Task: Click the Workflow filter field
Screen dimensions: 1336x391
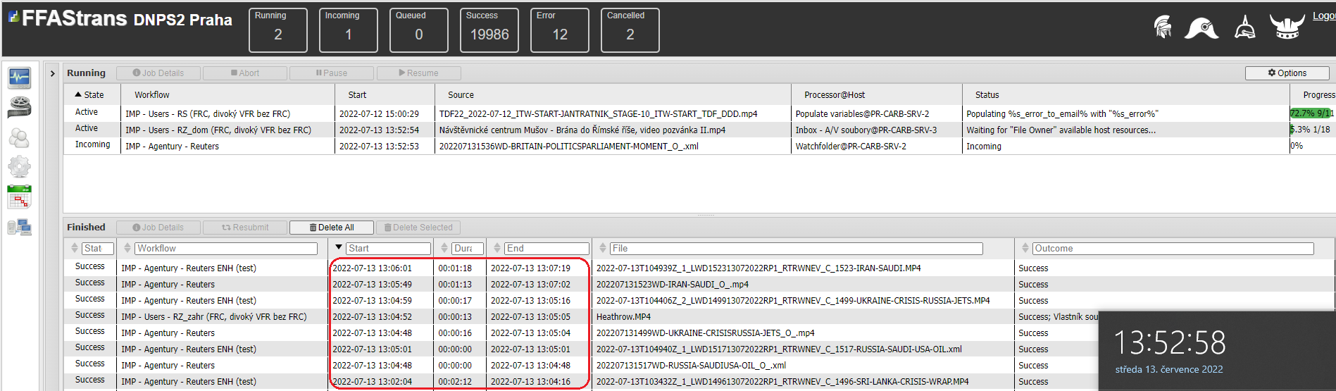Action: pyautogui.click(x=226, y=249)
